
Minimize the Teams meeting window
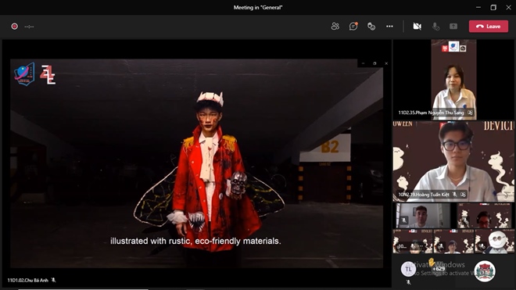[478, 7]
